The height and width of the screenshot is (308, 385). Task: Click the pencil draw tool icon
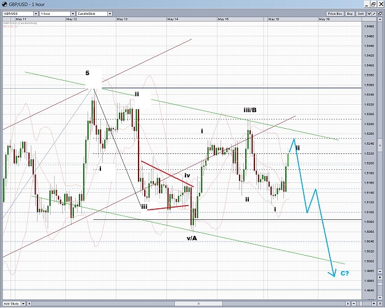374,14
